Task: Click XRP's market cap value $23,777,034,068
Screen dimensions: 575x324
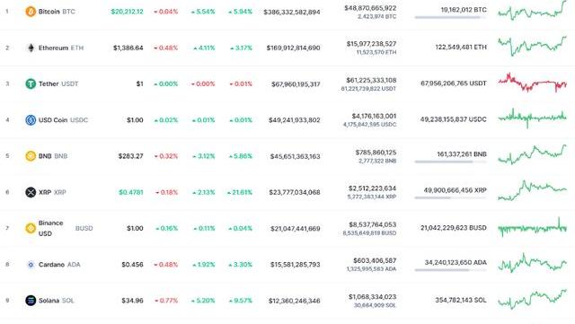Action: pos(295,192)
